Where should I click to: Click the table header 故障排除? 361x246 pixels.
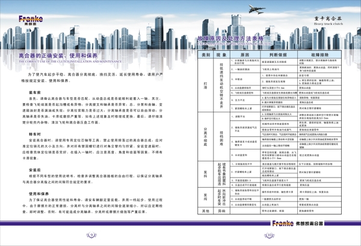click(x=319, y=55)
